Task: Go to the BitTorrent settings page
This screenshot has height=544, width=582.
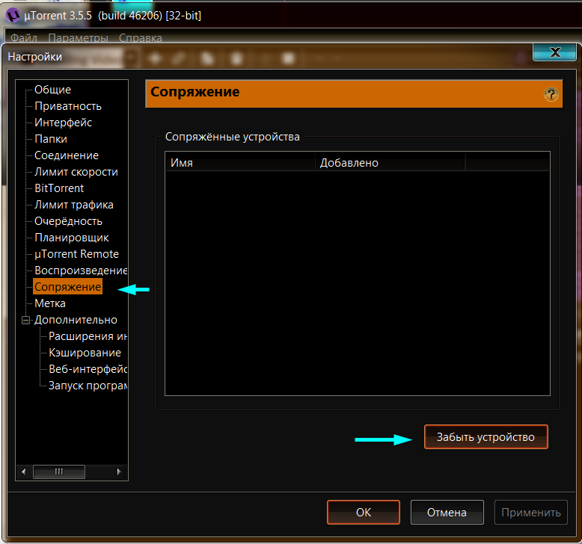Action: point(59,188)
